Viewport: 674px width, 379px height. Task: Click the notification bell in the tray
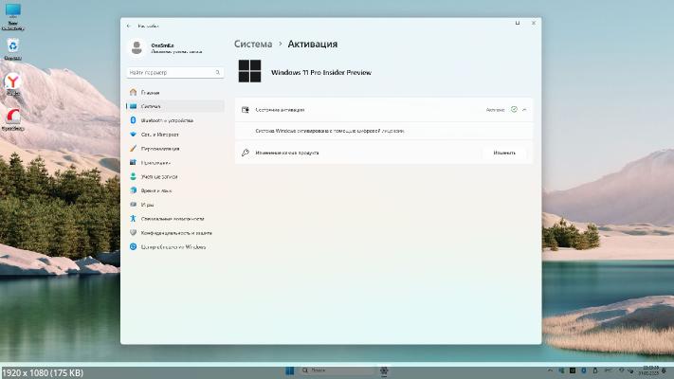click(x=665, y=370)
